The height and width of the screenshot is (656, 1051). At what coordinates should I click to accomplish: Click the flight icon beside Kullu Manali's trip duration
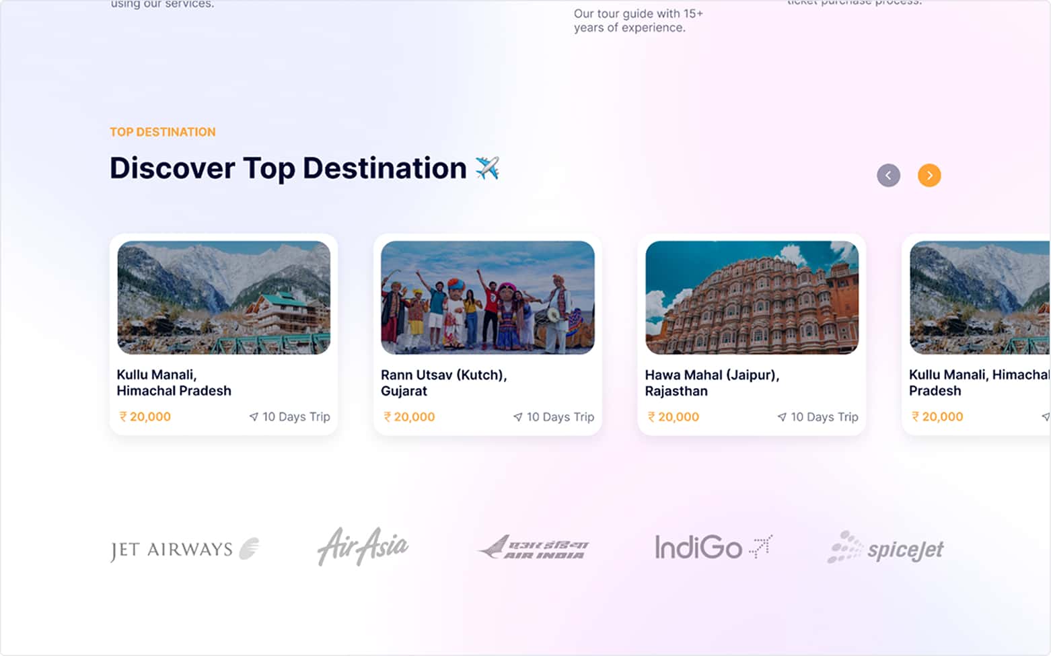click(x=254, y=416)
